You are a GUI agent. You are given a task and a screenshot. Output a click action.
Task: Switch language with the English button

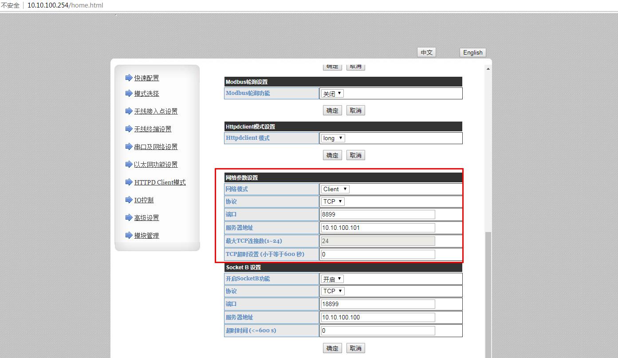[472, 52]
